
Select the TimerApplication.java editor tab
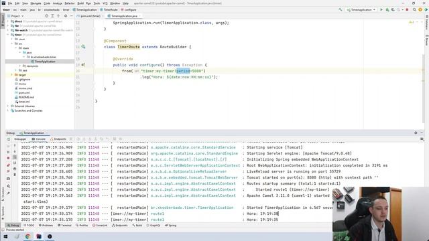click(124, 16)
